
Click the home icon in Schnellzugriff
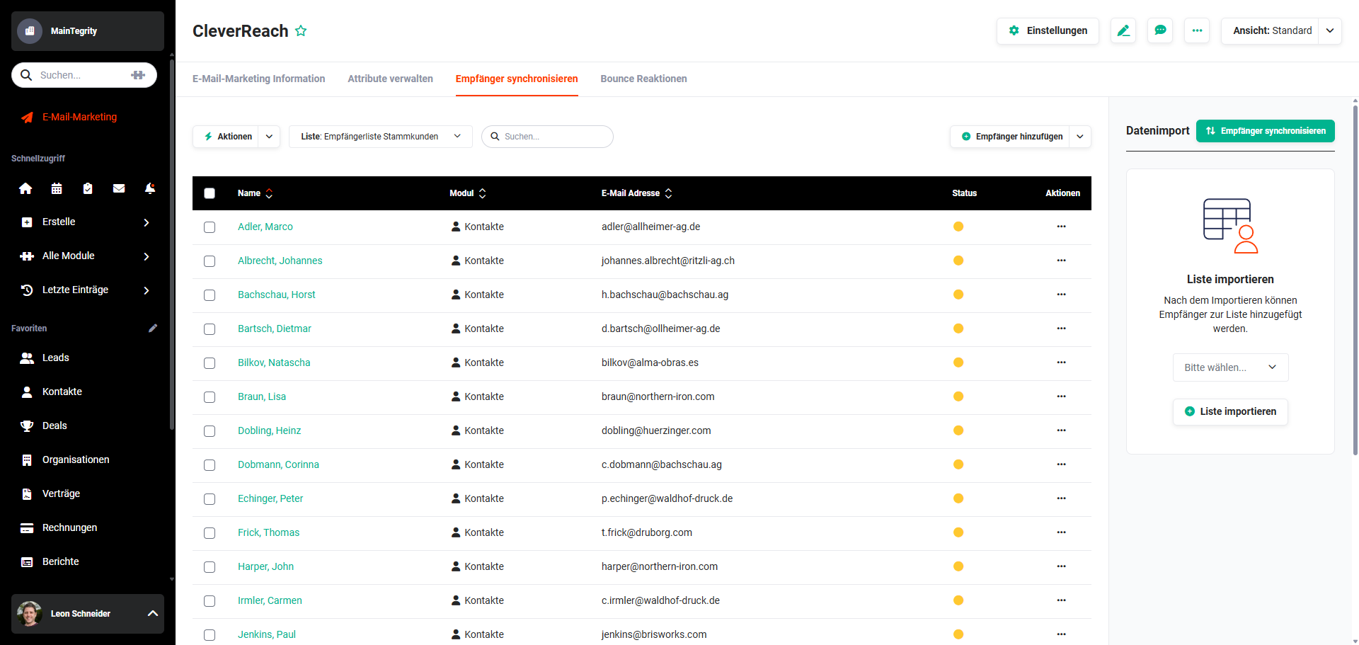click(x=25, y=188)
